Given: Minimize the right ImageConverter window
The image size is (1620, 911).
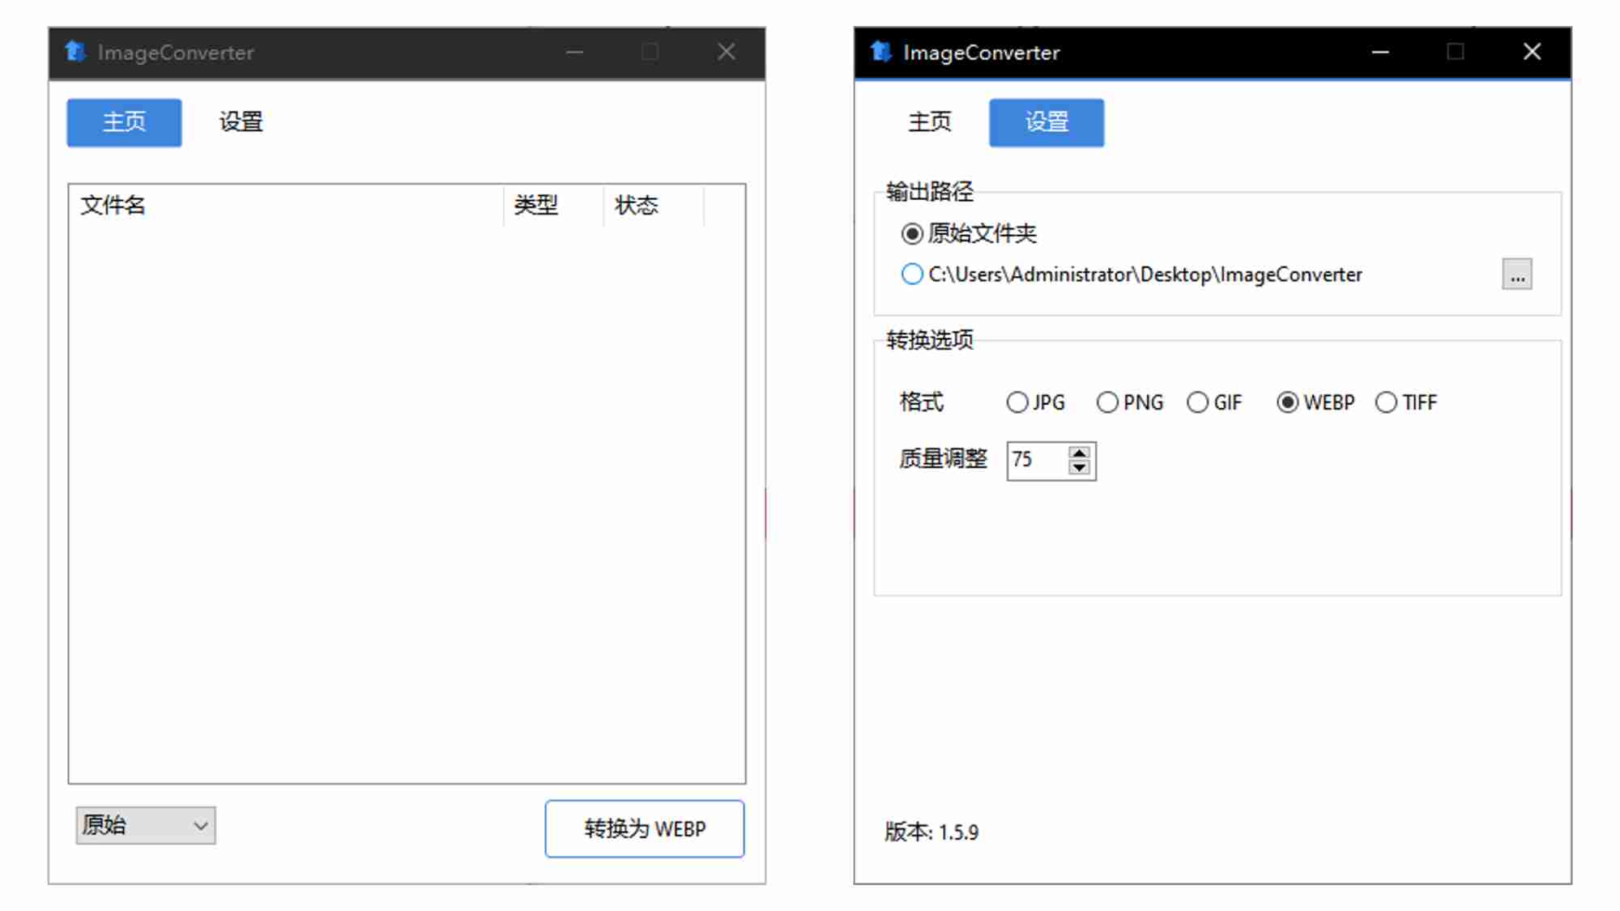Looking at the screenshot, I should tap(1380, 52).
